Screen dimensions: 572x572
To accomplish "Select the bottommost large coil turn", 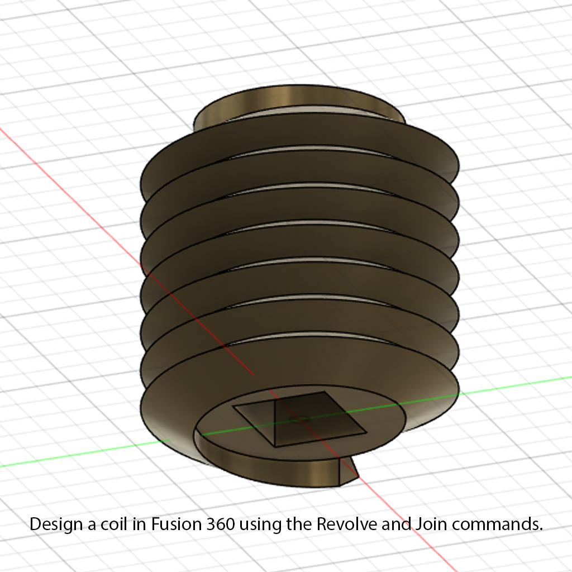I will [x=168, y=413].
